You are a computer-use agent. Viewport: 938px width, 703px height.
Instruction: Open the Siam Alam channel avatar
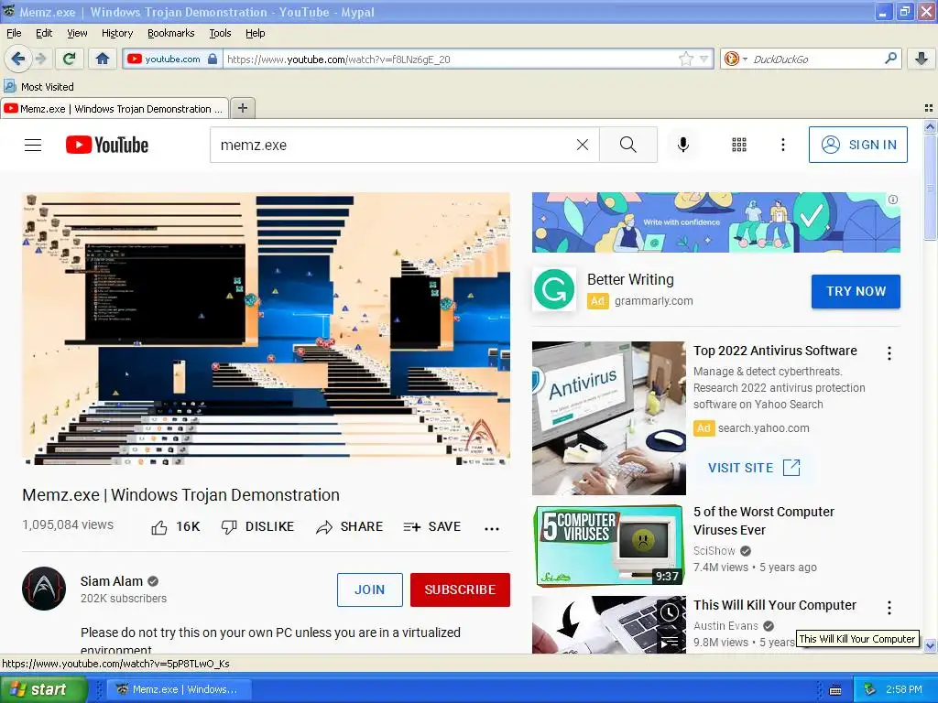(x=44, y=589)
